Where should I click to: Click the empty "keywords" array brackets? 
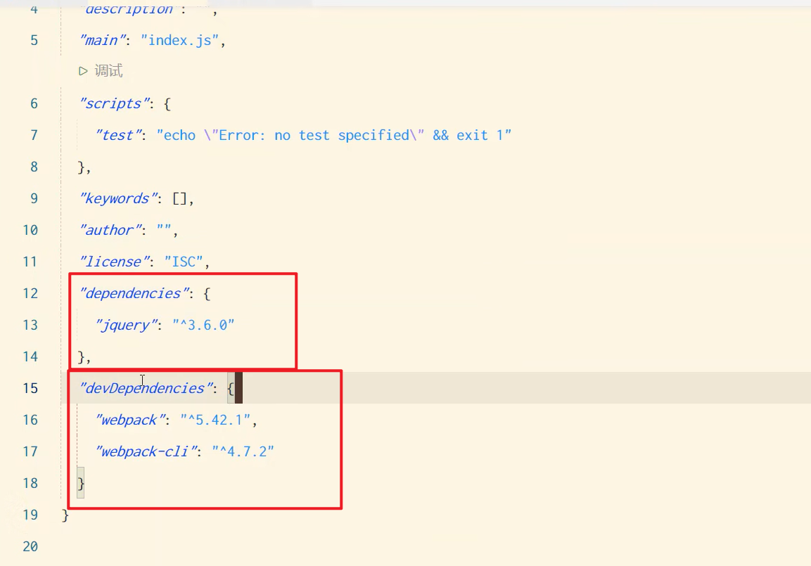point(179,198)
